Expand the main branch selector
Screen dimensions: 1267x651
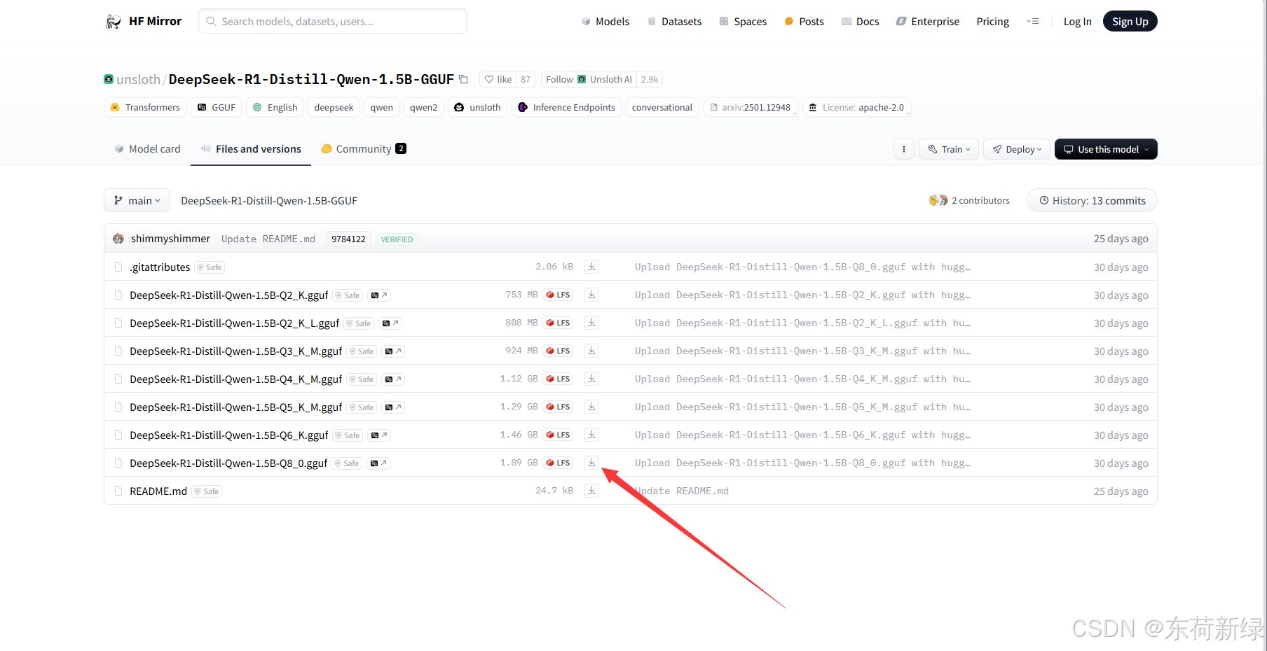point(137,201)
